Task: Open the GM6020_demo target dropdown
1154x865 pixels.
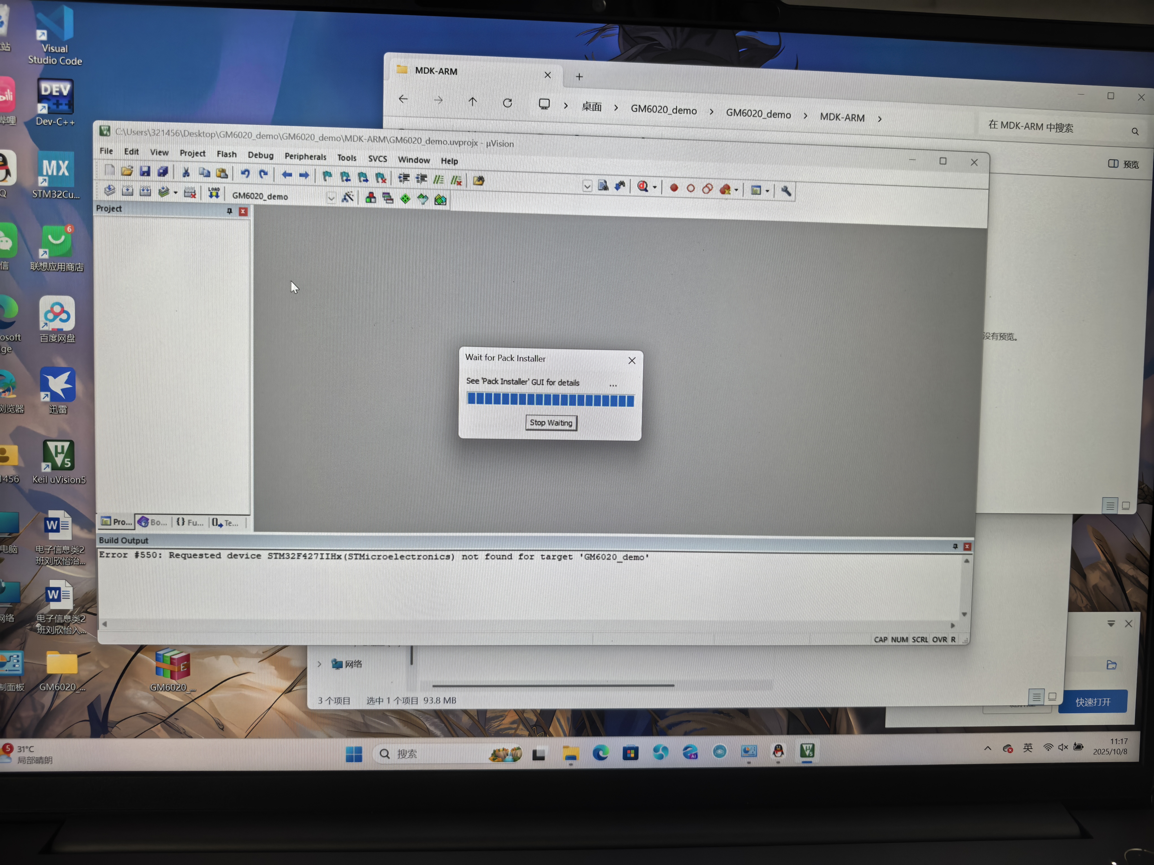Action: point(331,198)
